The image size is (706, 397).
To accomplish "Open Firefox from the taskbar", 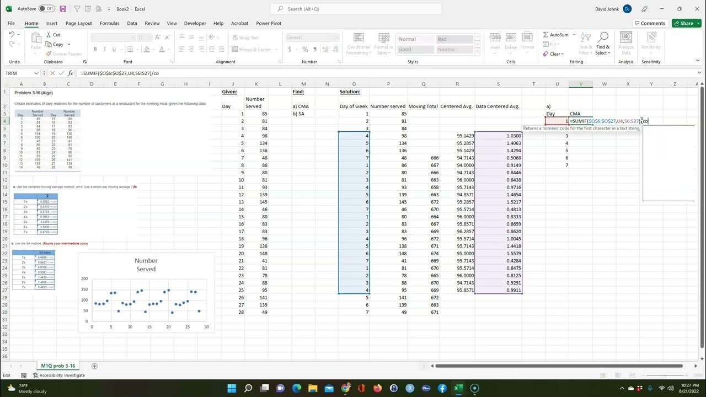I will 377,388.
